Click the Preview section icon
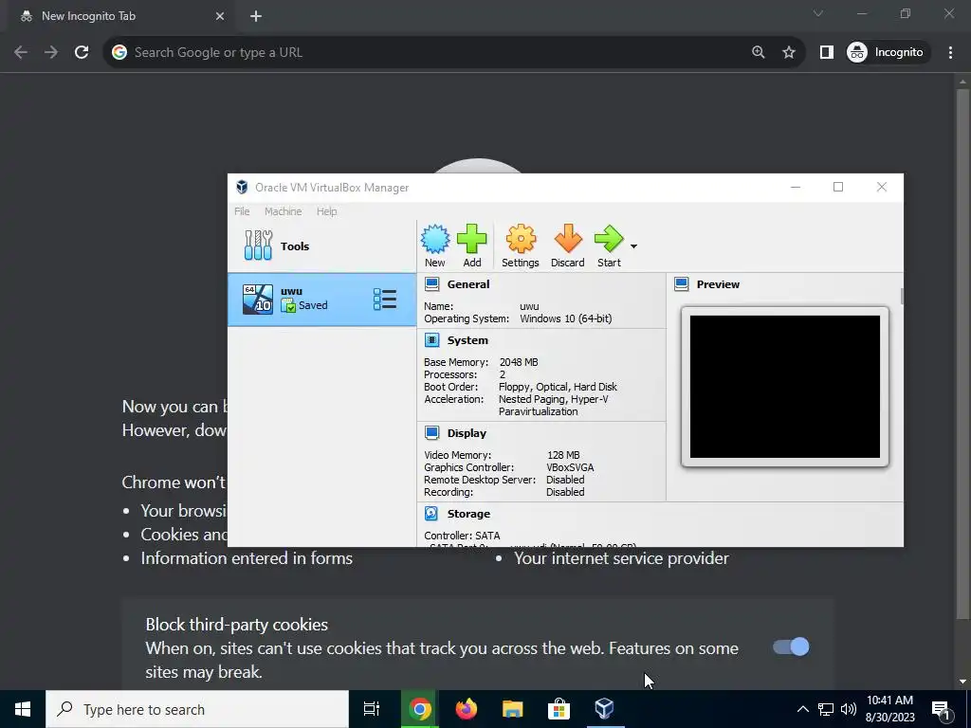The width and height of the screenshot is (971, 728). click(681, 284)
